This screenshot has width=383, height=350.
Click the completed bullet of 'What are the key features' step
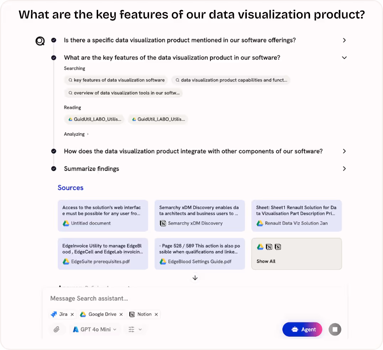pos(54,58)
